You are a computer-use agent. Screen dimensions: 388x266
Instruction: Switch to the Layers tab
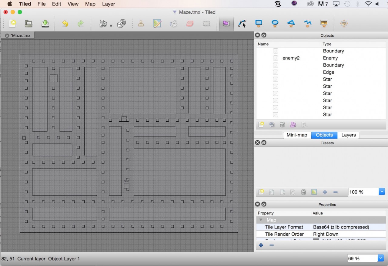pyautogui.click(x=348, y=135)
